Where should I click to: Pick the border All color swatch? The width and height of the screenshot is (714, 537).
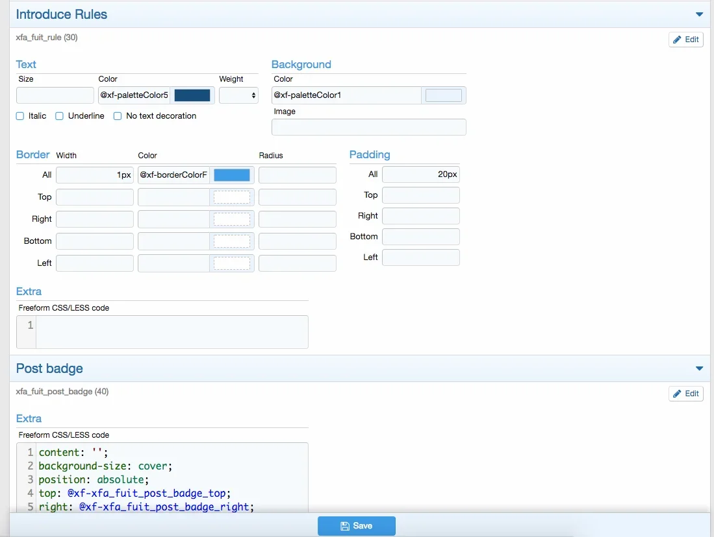point(232,175)
